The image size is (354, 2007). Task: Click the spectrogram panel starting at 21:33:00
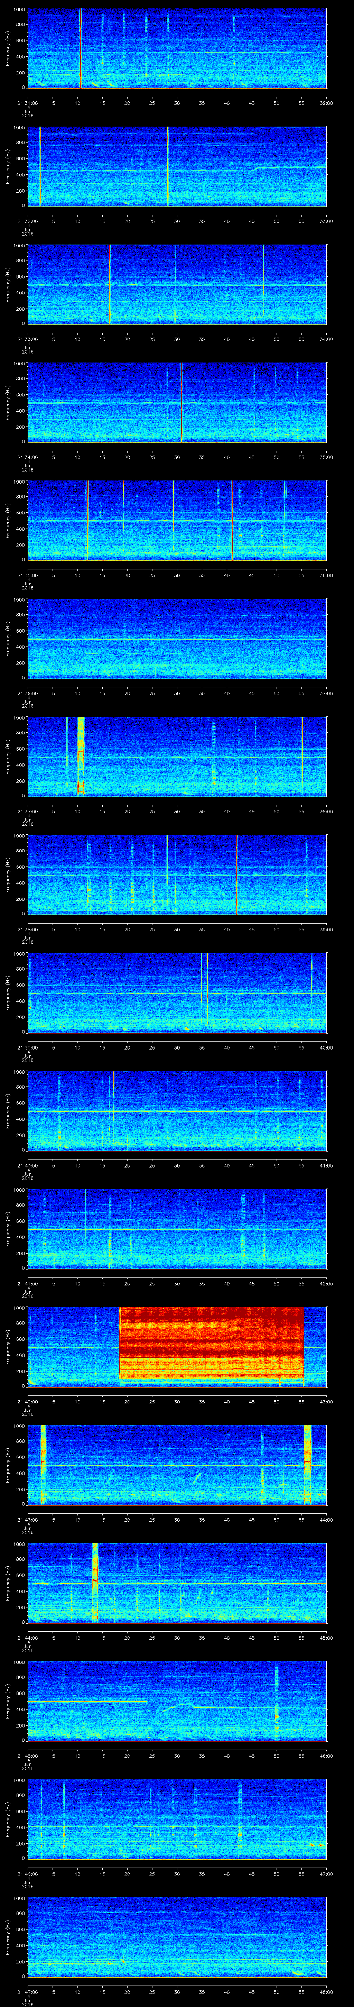(x=177, y=284)
